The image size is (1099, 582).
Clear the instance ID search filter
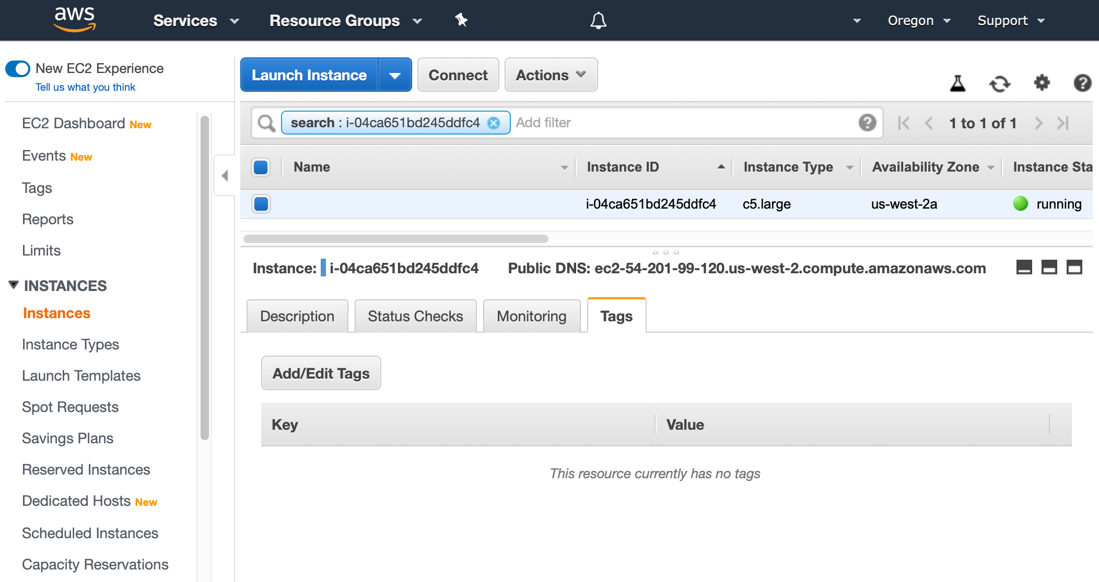coord(494,123)
